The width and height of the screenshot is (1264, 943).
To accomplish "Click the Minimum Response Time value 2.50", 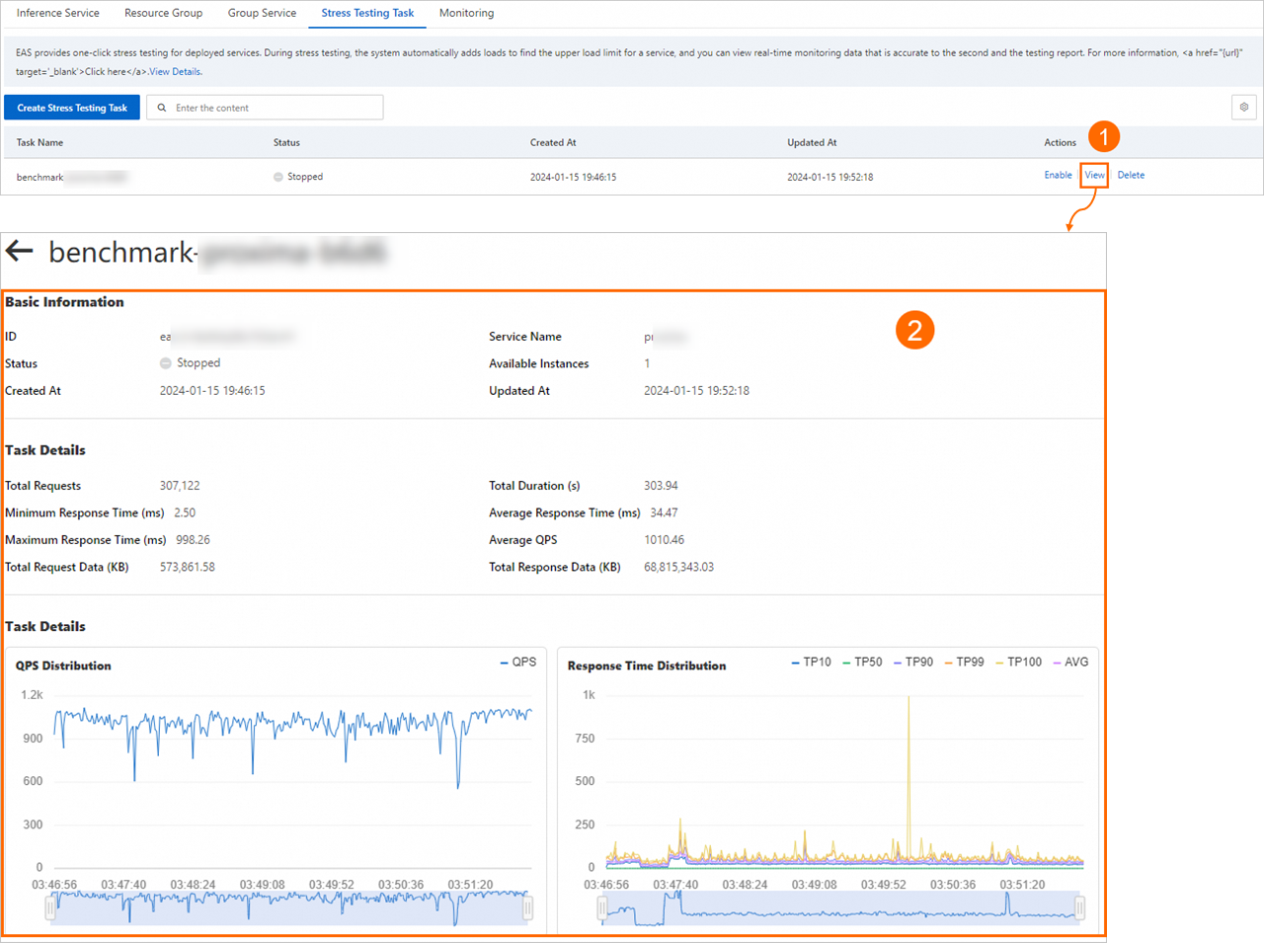I will [185, 512].
